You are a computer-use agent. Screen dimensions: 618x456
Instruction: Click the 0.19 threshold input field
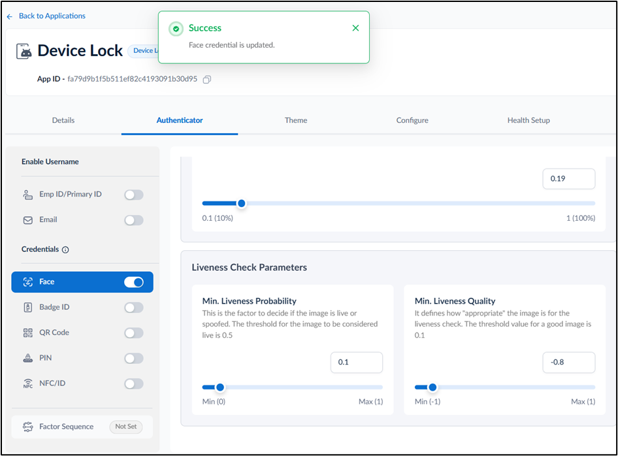click(569, 178)
